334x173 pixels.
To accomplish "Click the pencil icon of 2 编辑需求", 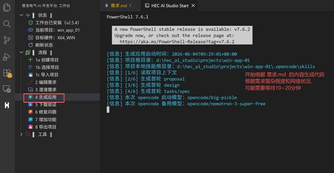I will 31,82.
